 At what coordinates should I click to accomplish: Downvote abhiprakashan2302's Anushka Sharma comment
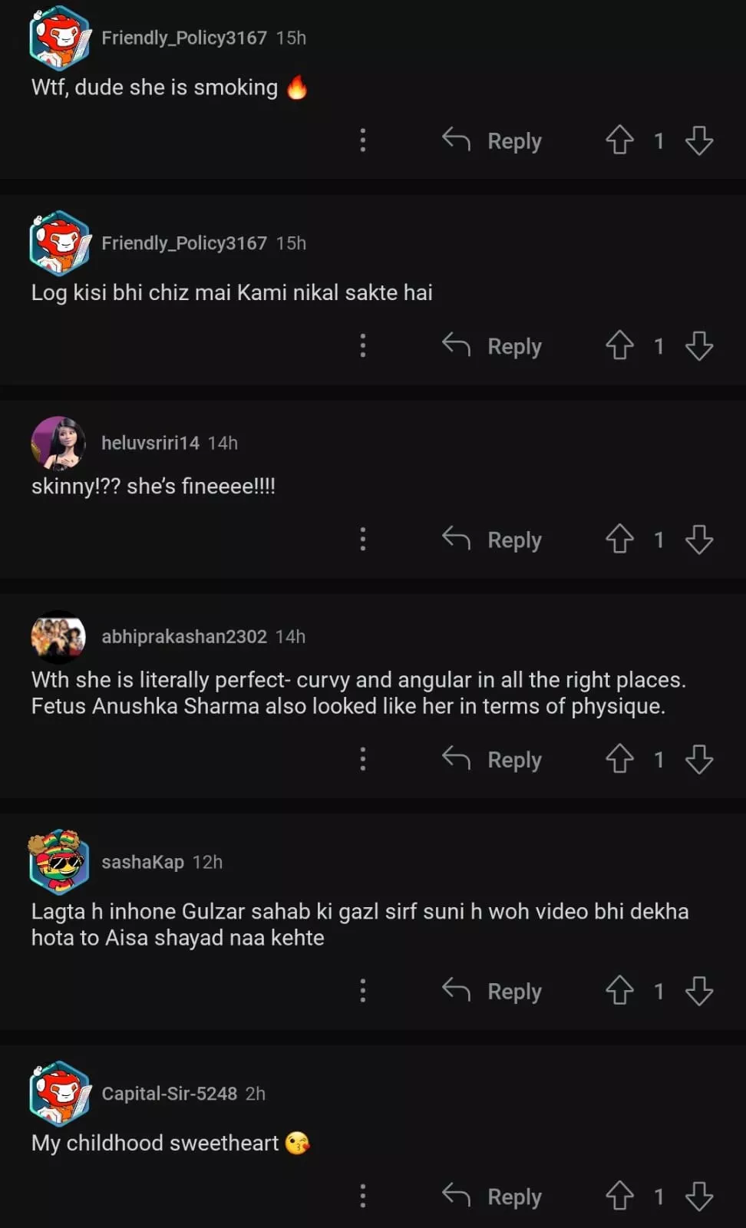(699, 759)
